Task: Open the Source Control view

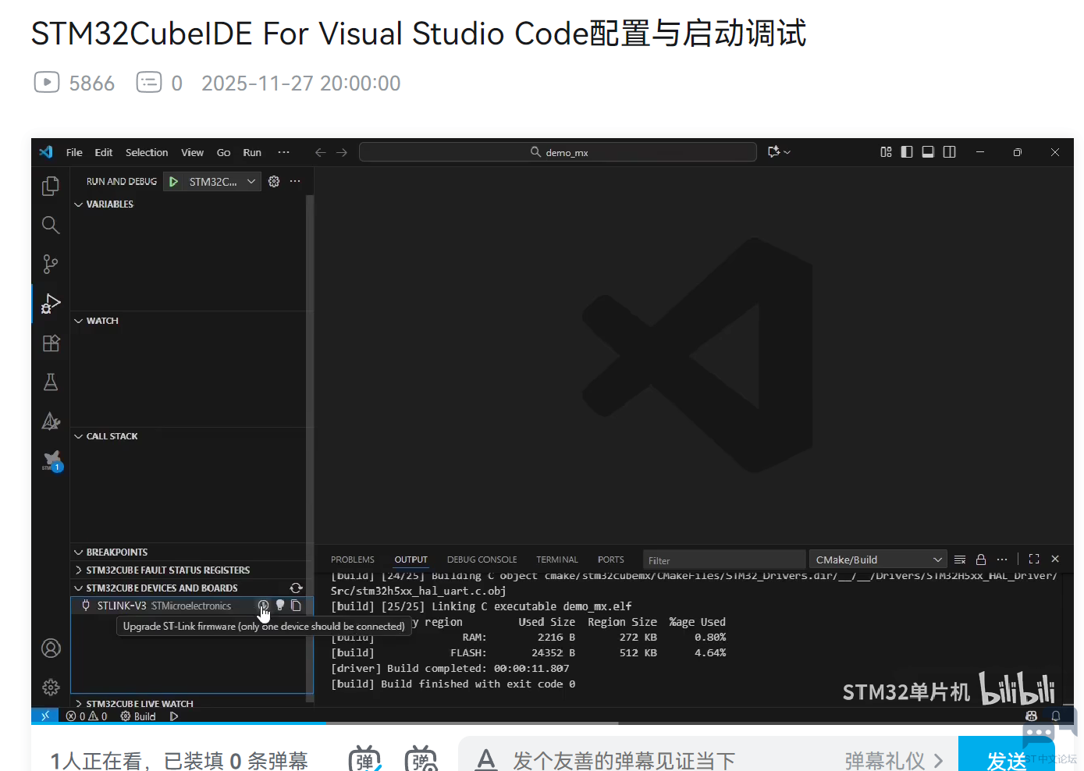Action: (x=51, y=265)
